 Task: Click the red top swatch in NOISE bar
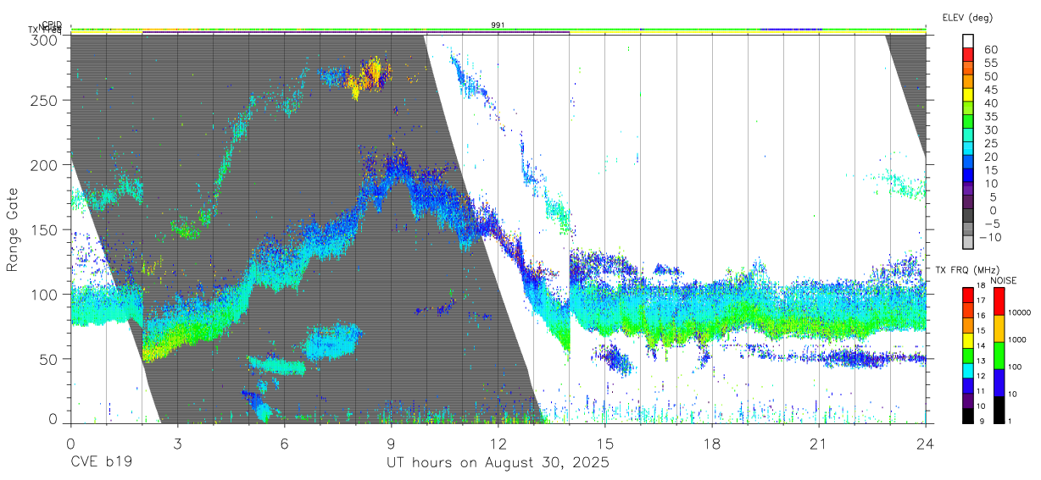(999, 300)
